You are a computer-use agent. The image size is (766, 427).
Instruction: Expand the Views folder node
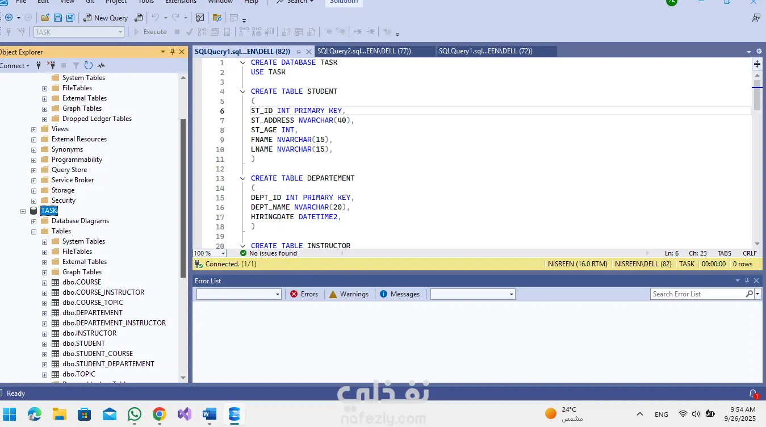click(34, 129)
